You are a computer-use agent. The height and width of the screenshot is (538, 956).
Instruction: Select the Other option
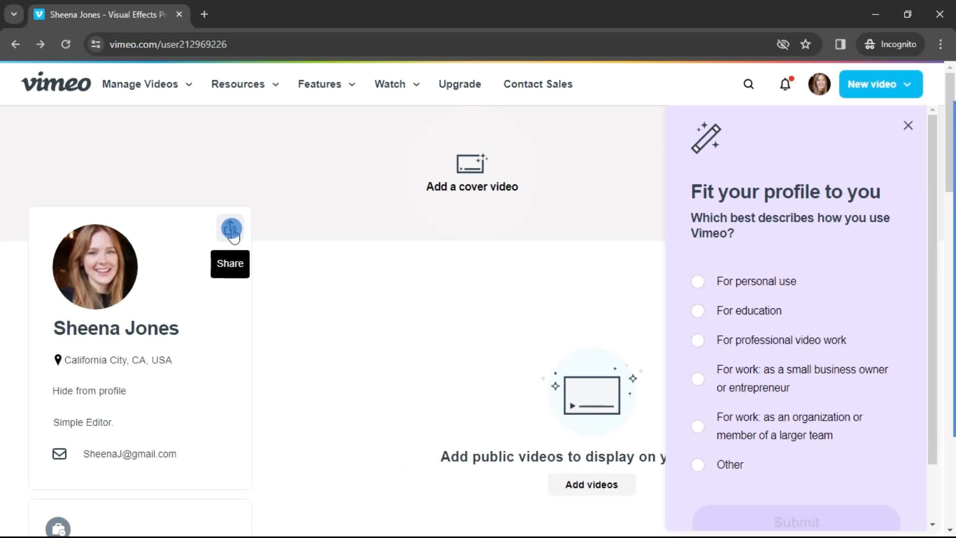[698, 465]
